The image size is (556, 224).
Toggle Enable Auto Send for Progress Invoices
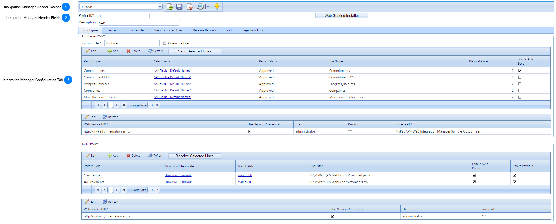(520, 84)
